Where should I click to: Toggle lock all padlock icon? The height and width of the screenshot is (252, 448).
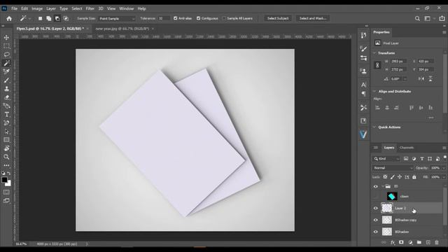pos(414,177)
